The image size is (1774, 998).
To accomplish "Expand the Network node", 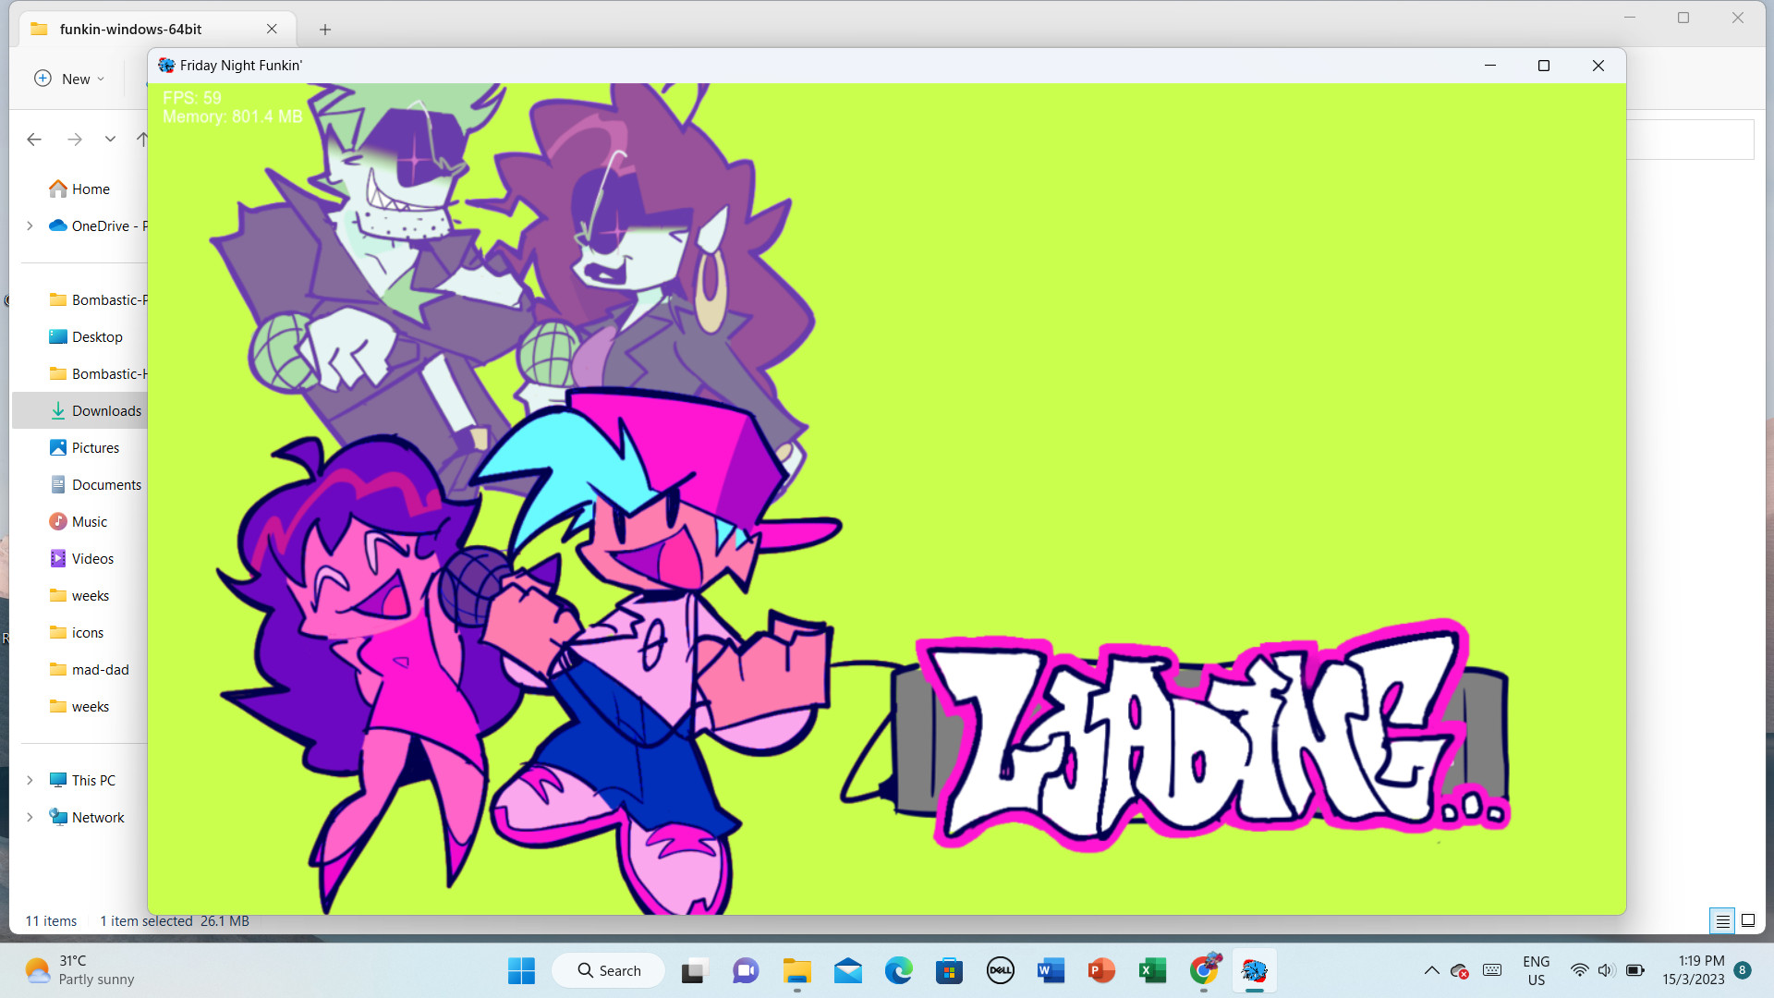I will [x=30, y=817].
